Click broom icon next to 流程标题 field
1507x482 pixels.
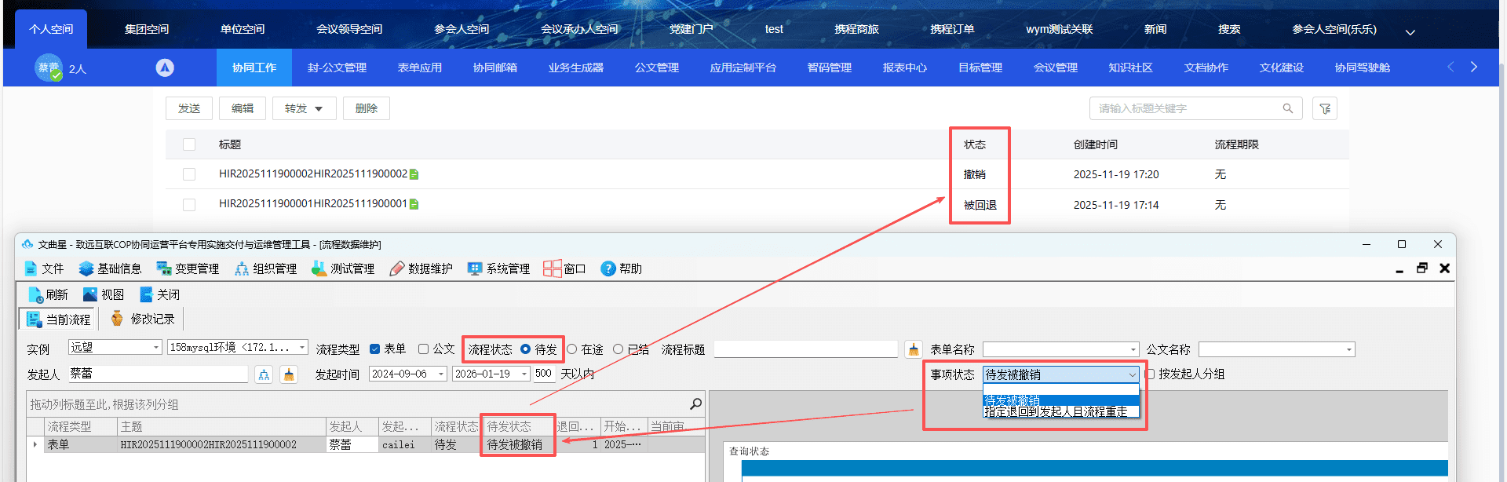913,349
